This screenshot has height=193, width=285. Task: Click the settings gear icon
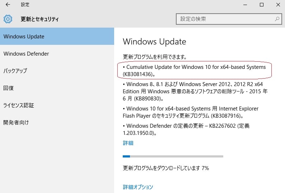click(8, 19)
